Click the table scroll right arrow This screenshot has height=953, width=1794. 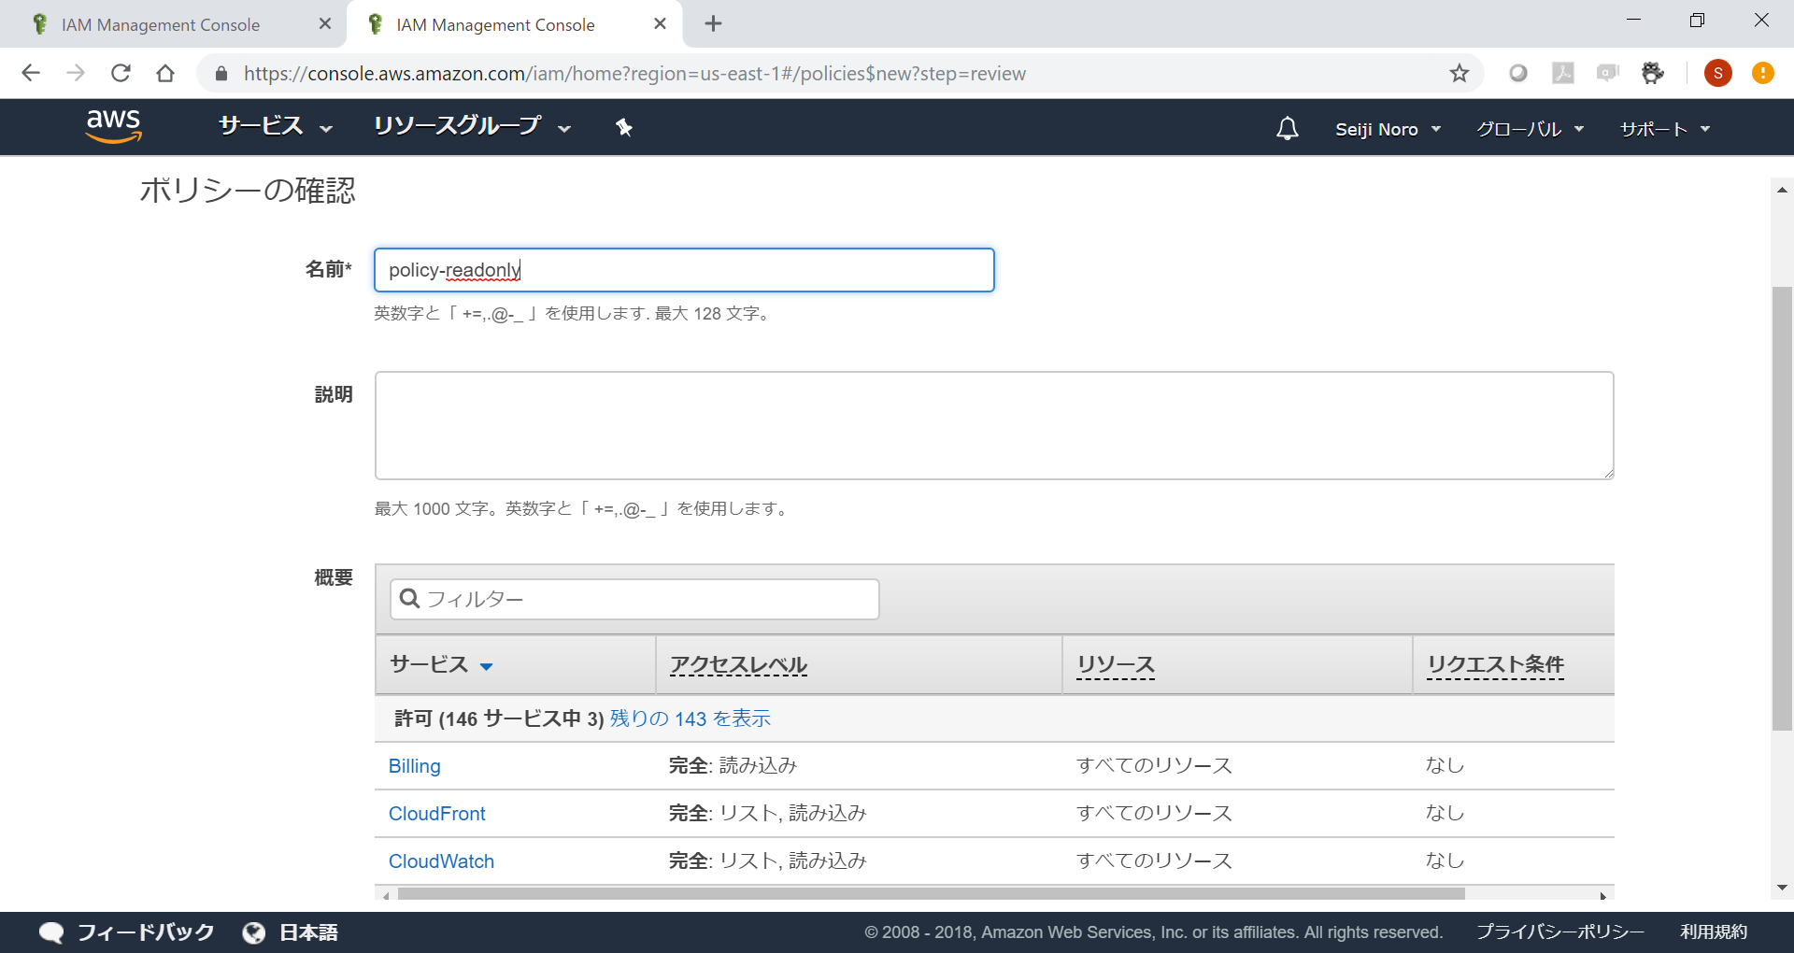1603,896
